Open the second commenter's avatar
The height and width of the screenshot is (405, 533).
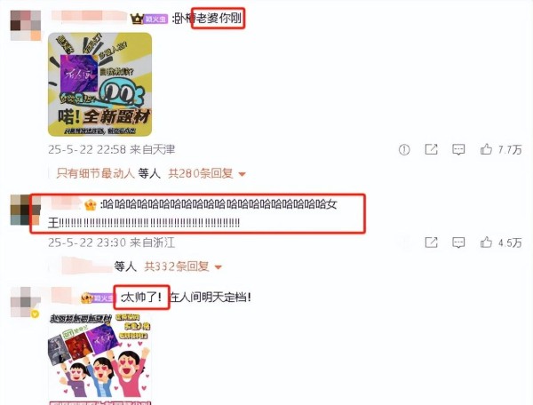coord(26,210)
